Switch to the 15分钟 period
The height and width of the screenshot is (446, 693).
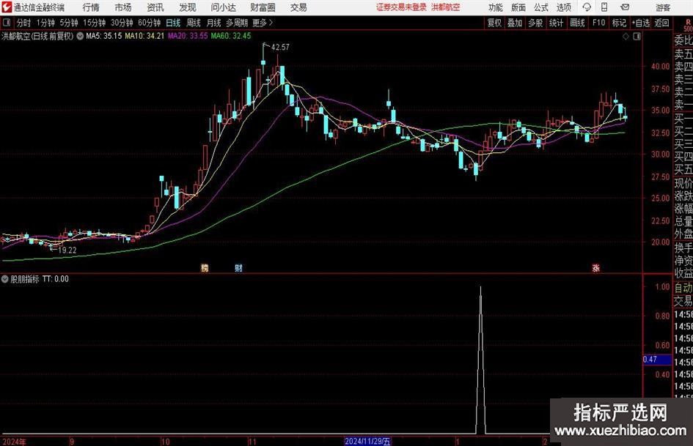click(94, 23)
